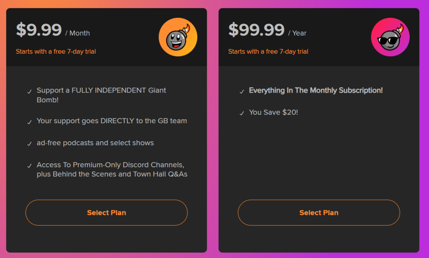Click the smiling bomb mascot icon

click(178, 37)
